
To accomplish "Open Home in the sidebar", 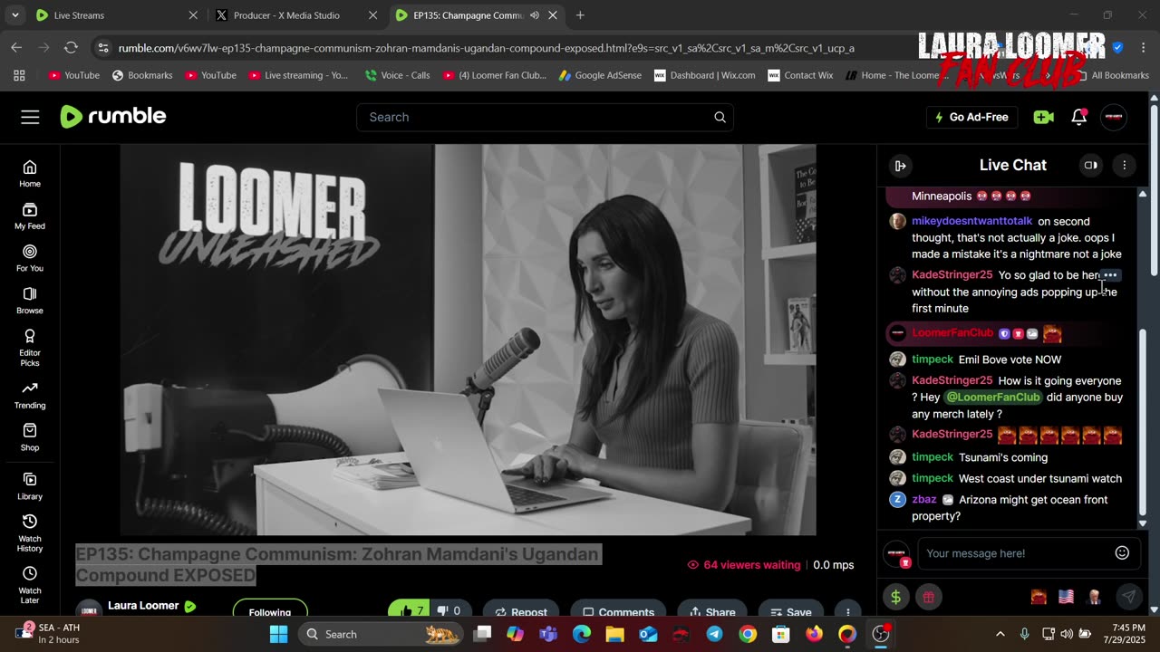I will [30, 173].
